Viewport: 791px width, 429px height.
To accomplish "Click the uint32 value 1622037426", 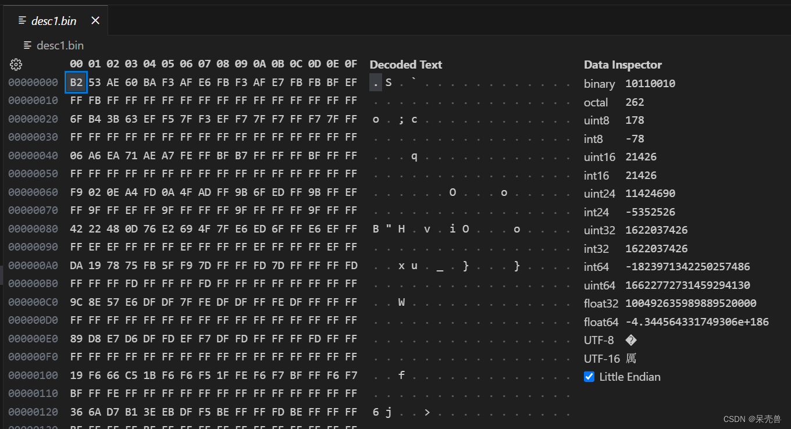I will click(x=657, y=230).
